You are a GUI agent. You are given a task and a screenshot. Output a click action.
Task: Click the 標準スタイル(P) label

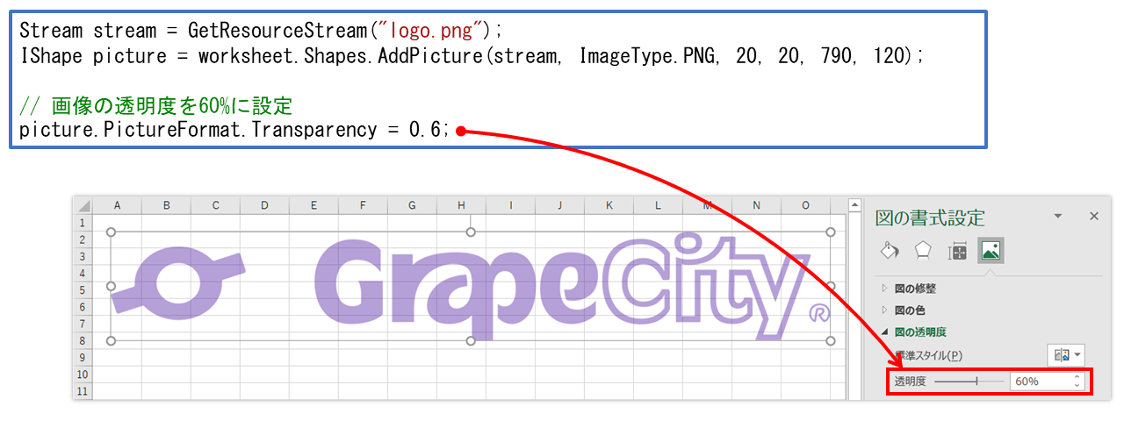pos(928,355)
